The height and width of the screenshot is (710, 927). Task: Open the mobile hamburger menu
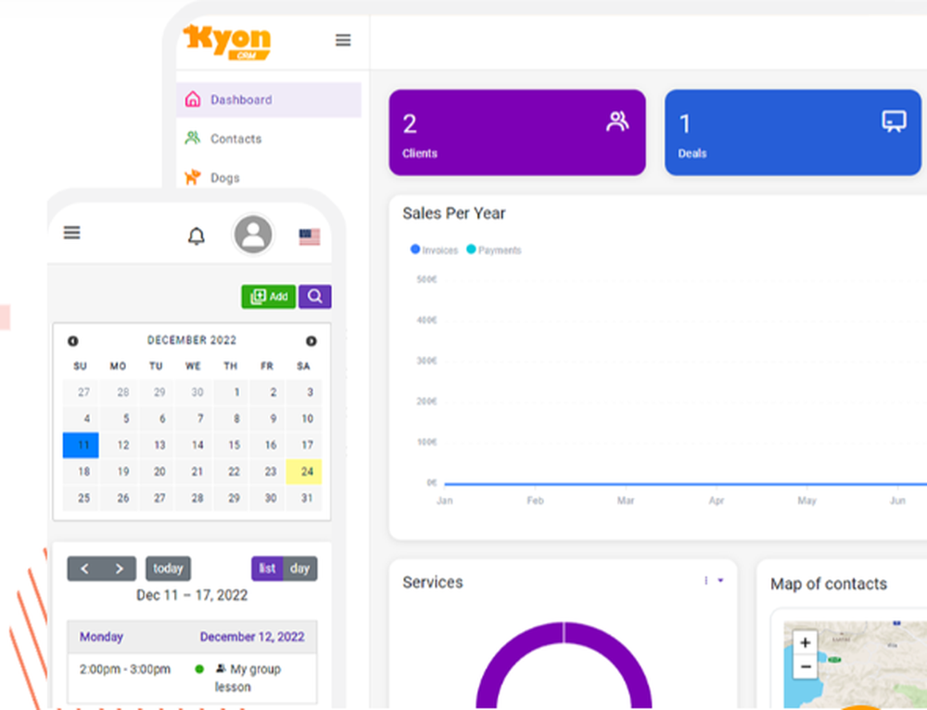click(72, 233)
